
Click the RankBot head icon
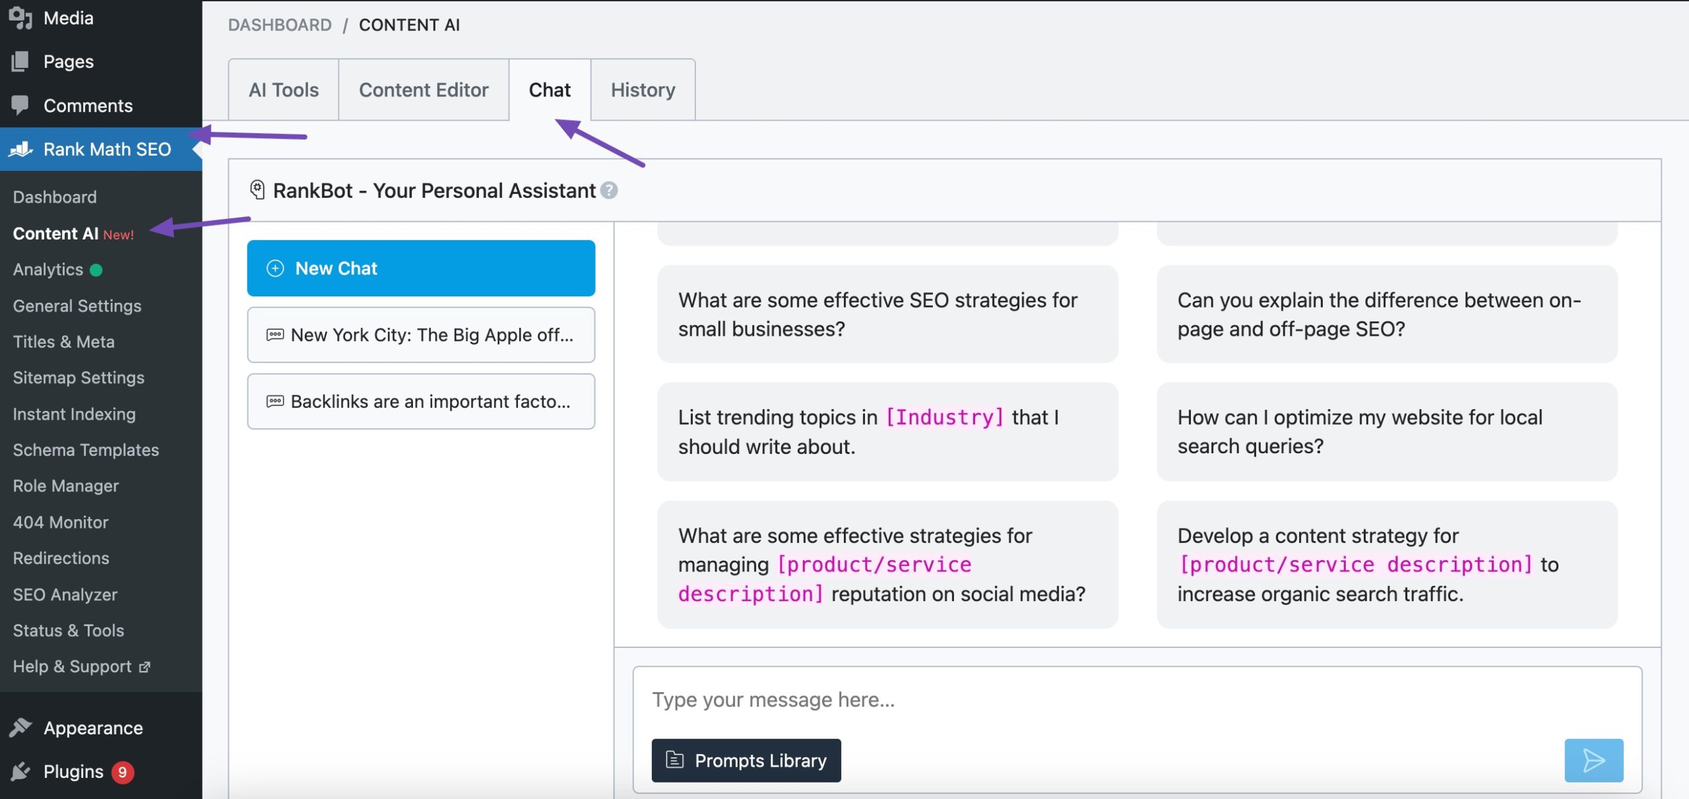point(257,190)
